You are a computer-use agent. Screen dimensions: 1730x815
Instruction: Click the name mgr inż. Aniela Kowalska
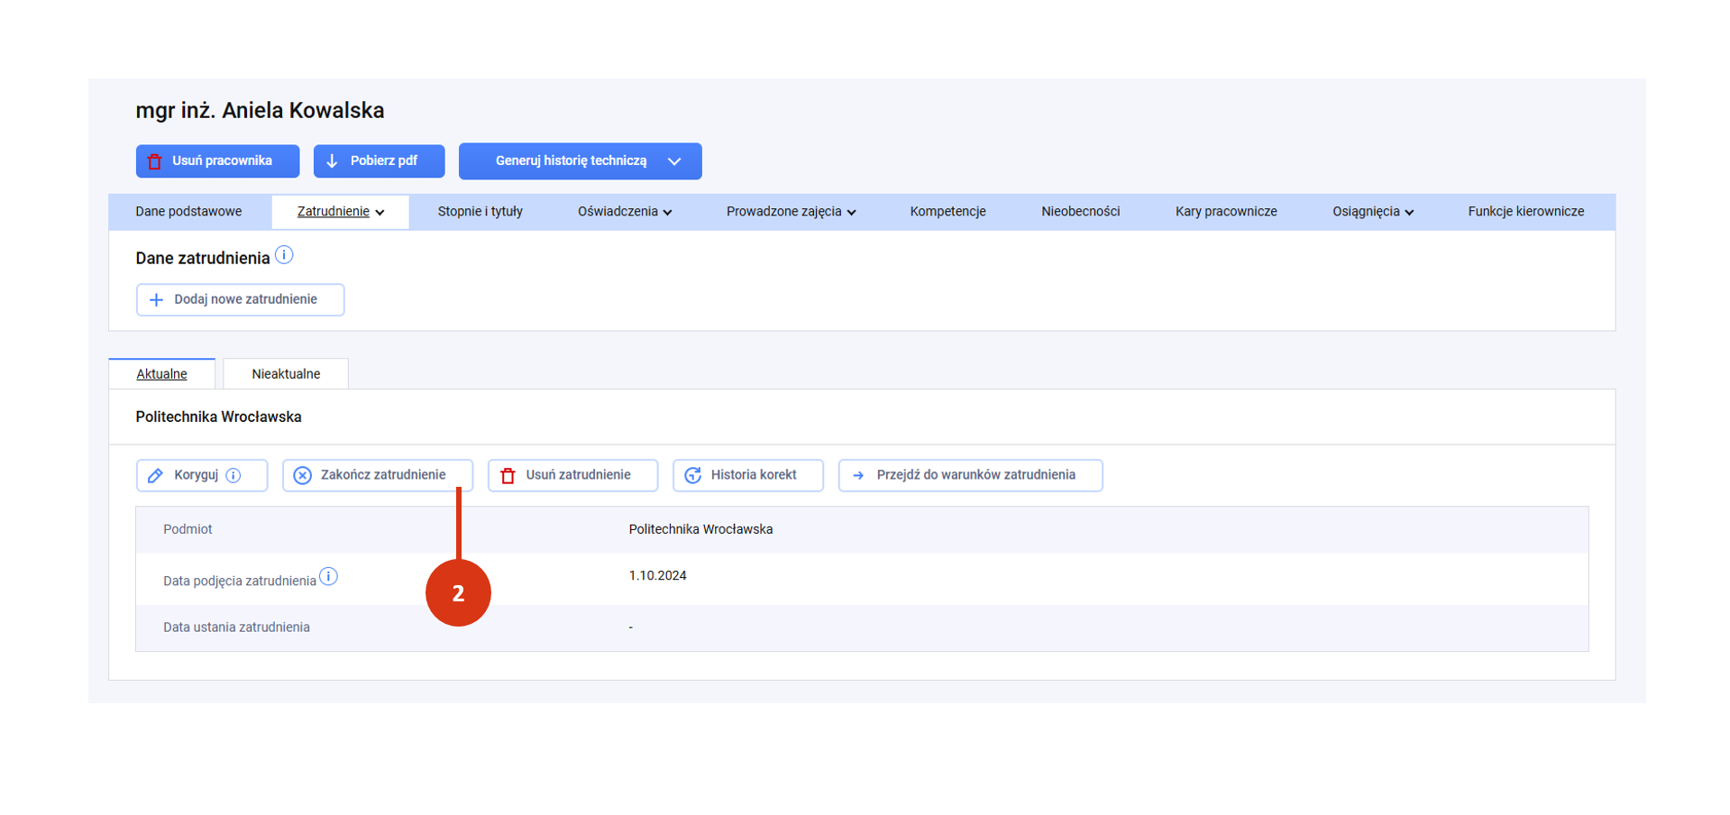(x=260, y=111)
